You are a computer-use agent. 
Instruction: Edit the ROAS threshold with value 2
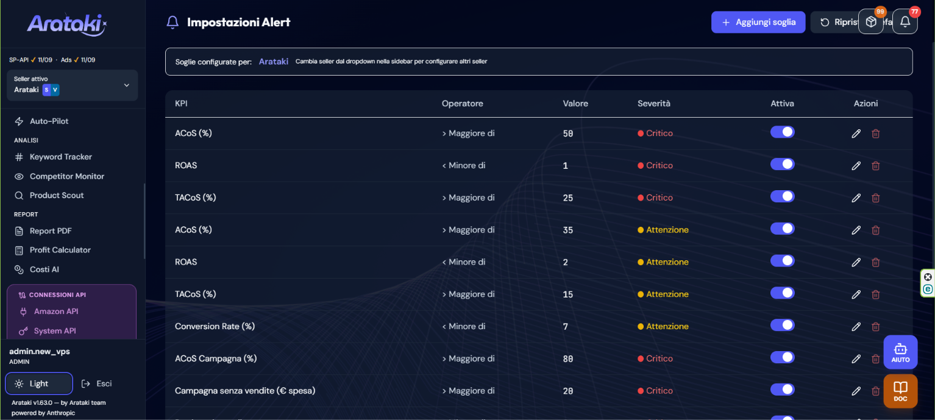point(856,262)
